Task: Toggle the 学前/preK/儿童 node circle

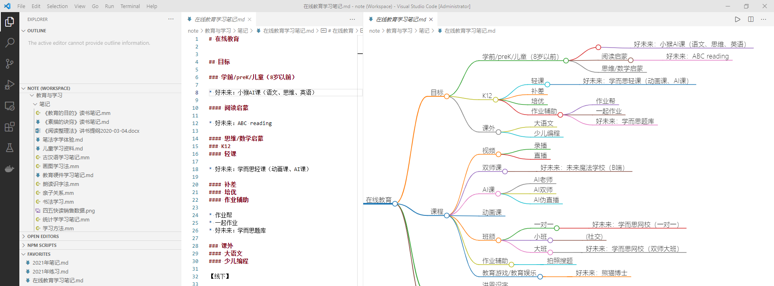Action: point(566,61)
